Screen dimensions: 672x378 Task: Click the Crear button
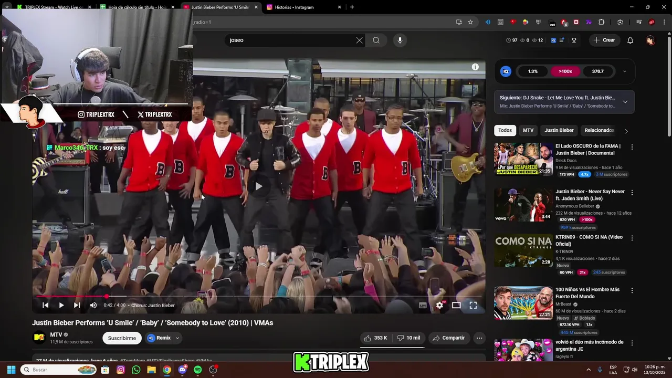(x=604, y=40)
